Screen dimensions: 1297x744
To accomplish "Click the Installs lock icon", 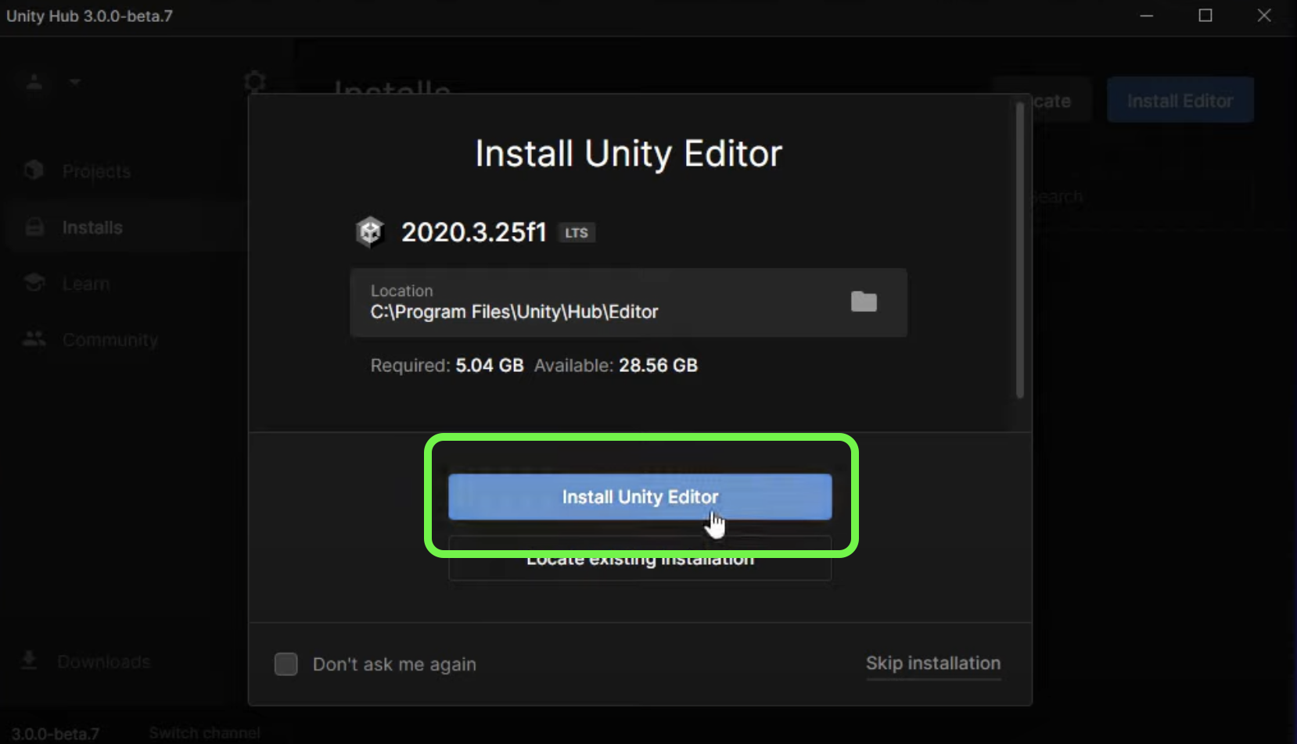I will 34,227.
